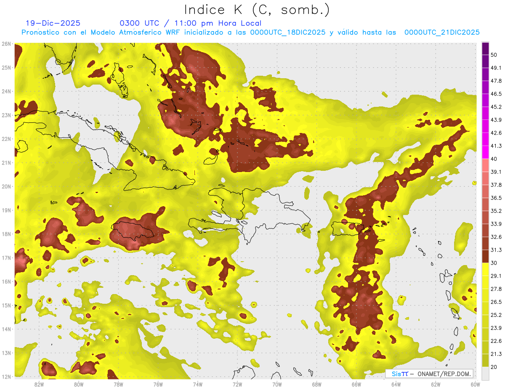Screen dimensions: 505x390
Task: Click the "26N" latitude label
Action: pos(6,44)
